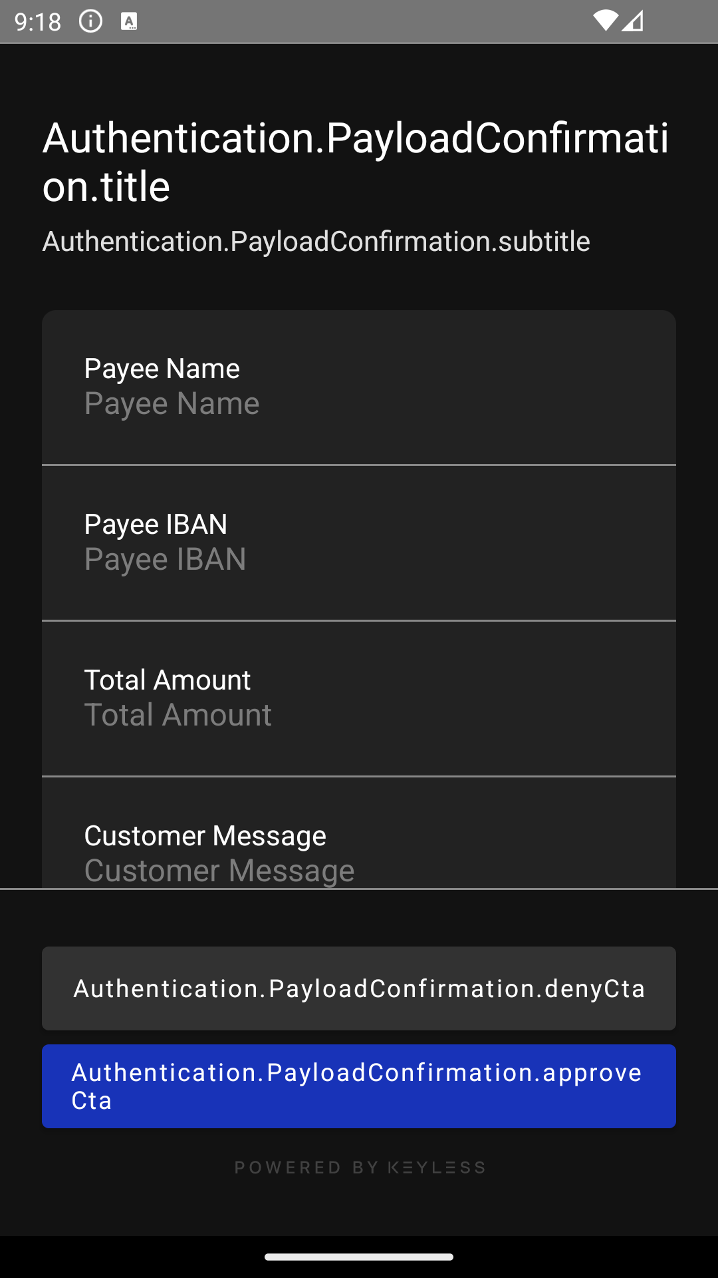Tap the gray Payee IBAN value
Image resolution: width=718 pixels, height=1278 pixels.
pyautogui.click(x=165, y=559)
